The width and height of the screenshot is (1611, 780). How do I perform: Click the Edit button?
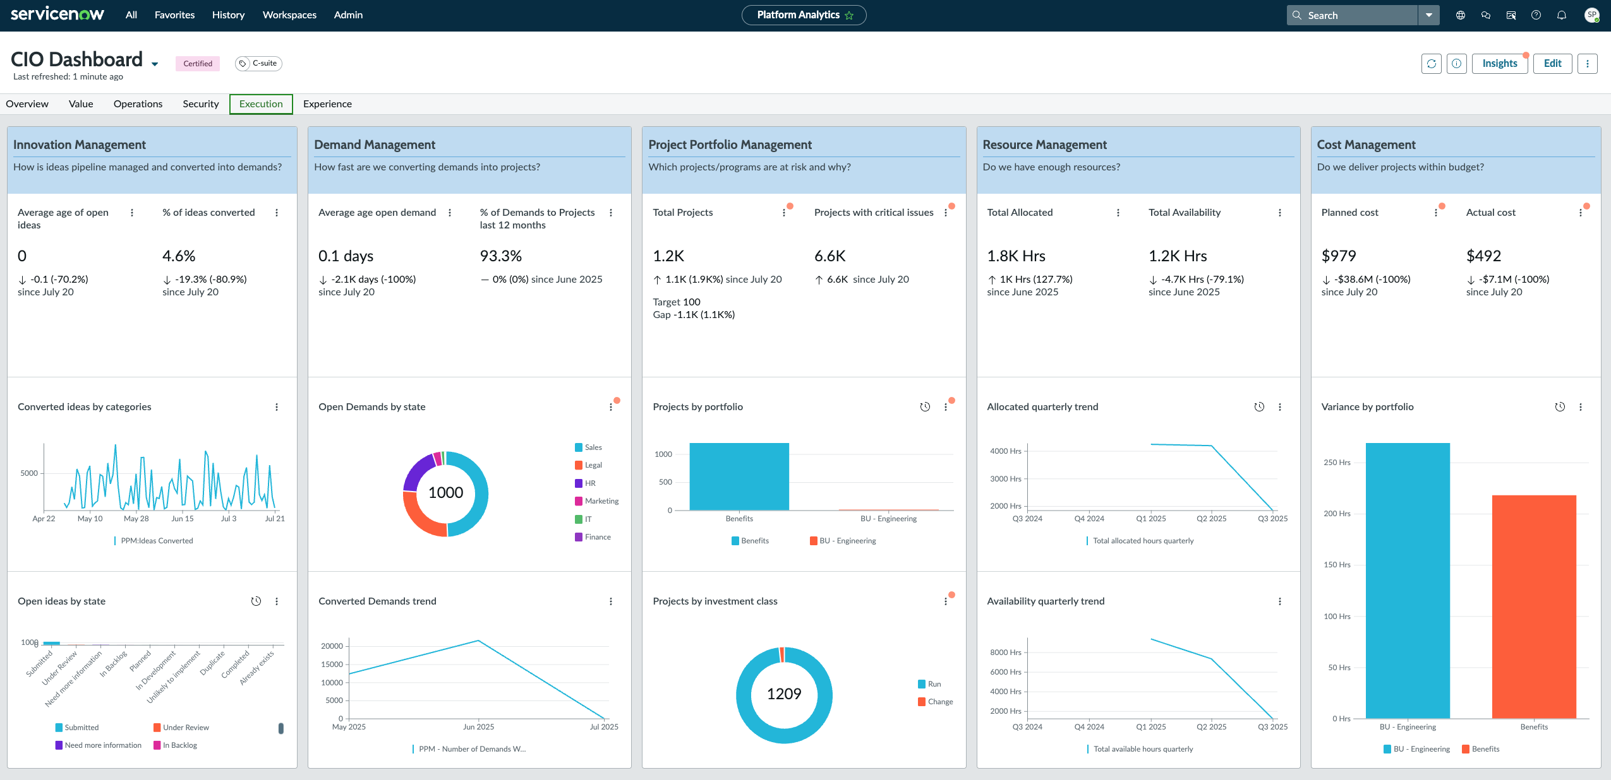1552,64
